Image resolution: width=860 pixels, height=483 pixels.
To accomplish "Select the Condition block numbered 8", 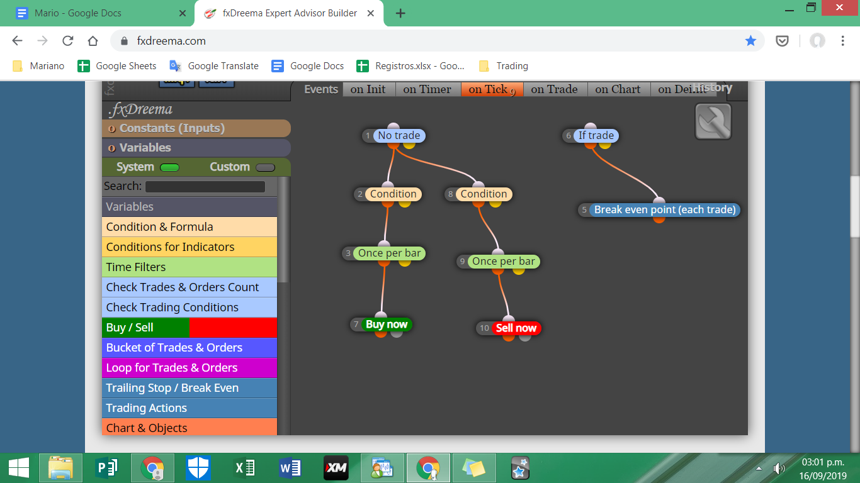I will tap(484, 194).
